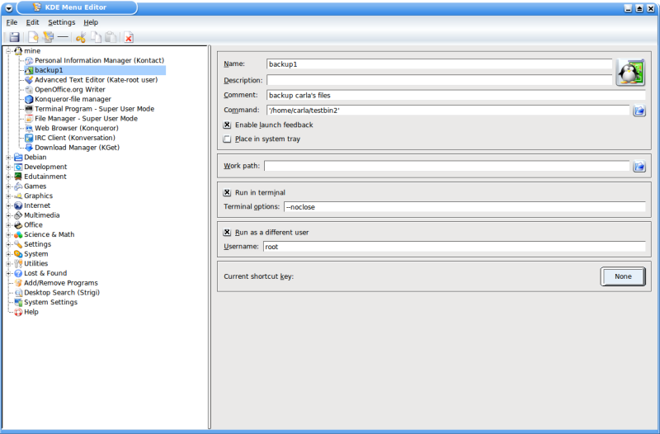Viewport: 660px width, 434px height.
Task: Click the Download Manager KGet arrow icon
Action: (x=29, y=148)
